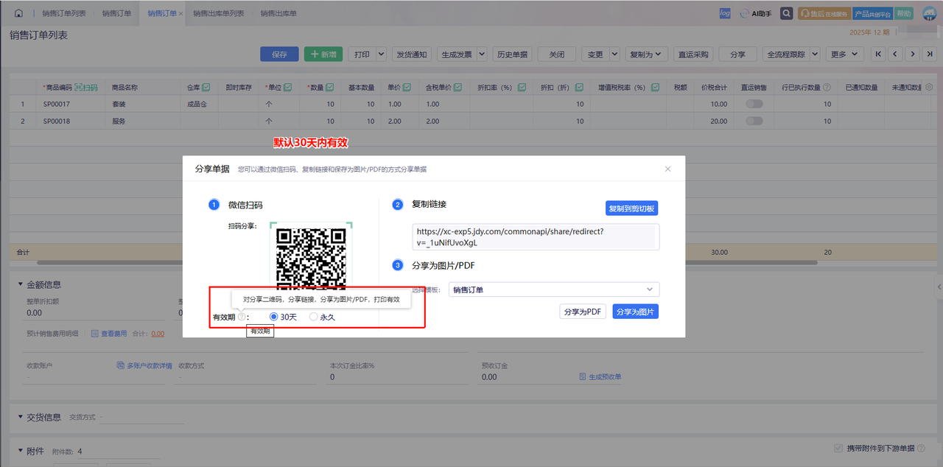Click the 整单折扣额 0.00 field

(96, 312)
